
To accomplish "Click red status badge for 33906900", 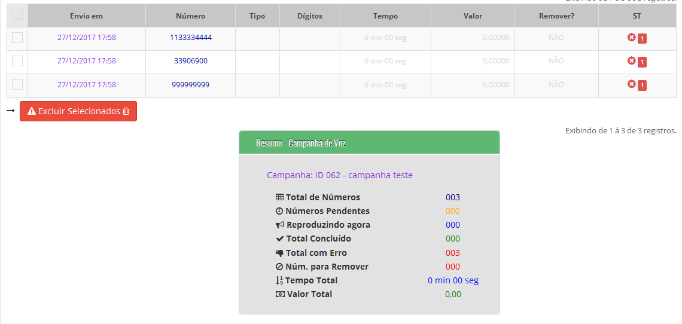I will [x=642, y=62].
